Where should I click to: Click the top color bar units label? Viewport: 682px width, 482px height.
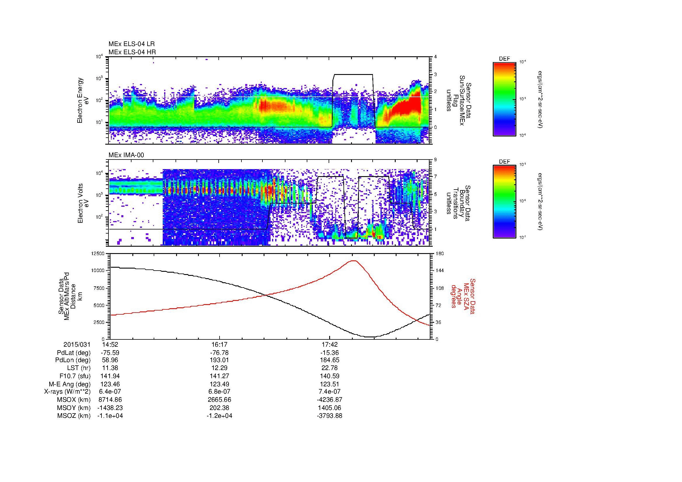(540, 99)
